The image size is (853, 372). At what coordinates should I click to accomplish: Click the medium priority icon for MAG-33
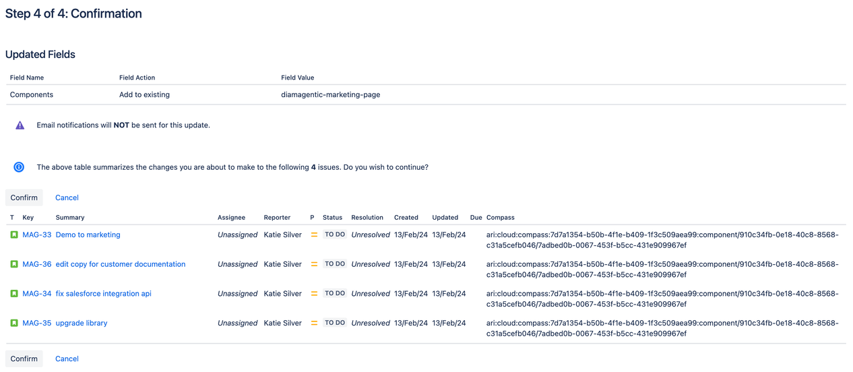(x=314, y=235)
